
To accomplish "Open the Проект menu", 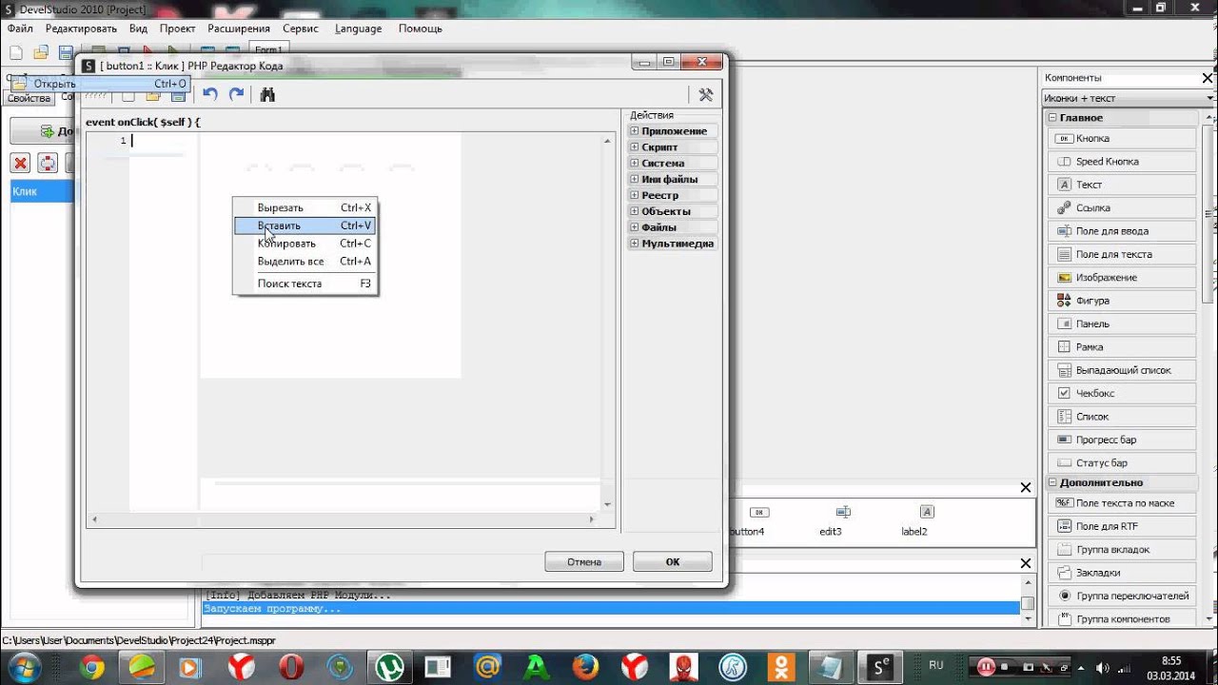I will click(178, 29).
